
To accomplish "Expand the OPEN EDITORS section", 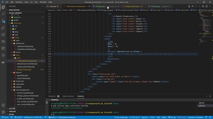I will click(14, 10).
